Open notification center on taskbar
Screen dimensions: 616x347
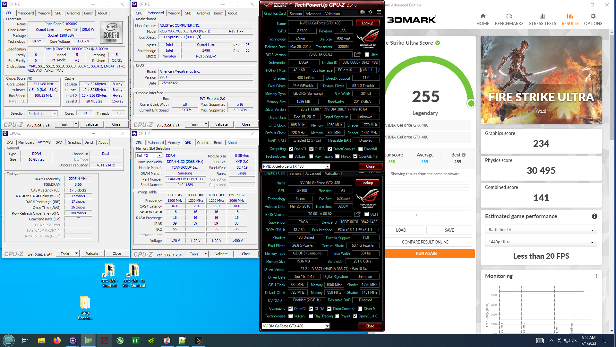pyautogui.click(x=605, y=341)
